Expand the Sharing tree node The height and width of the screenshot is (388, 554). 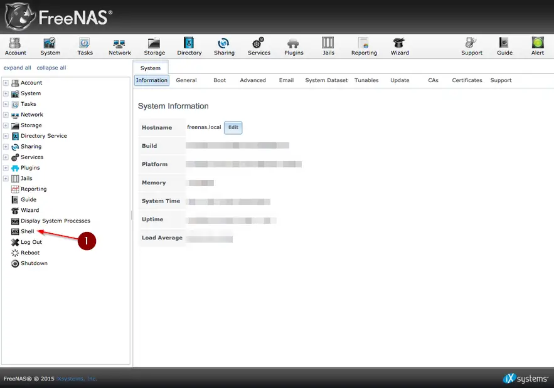[x=6, y=147]
